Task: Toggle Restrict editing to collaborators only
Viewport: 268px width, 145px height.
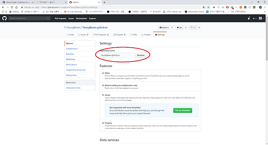Action: 103,85
